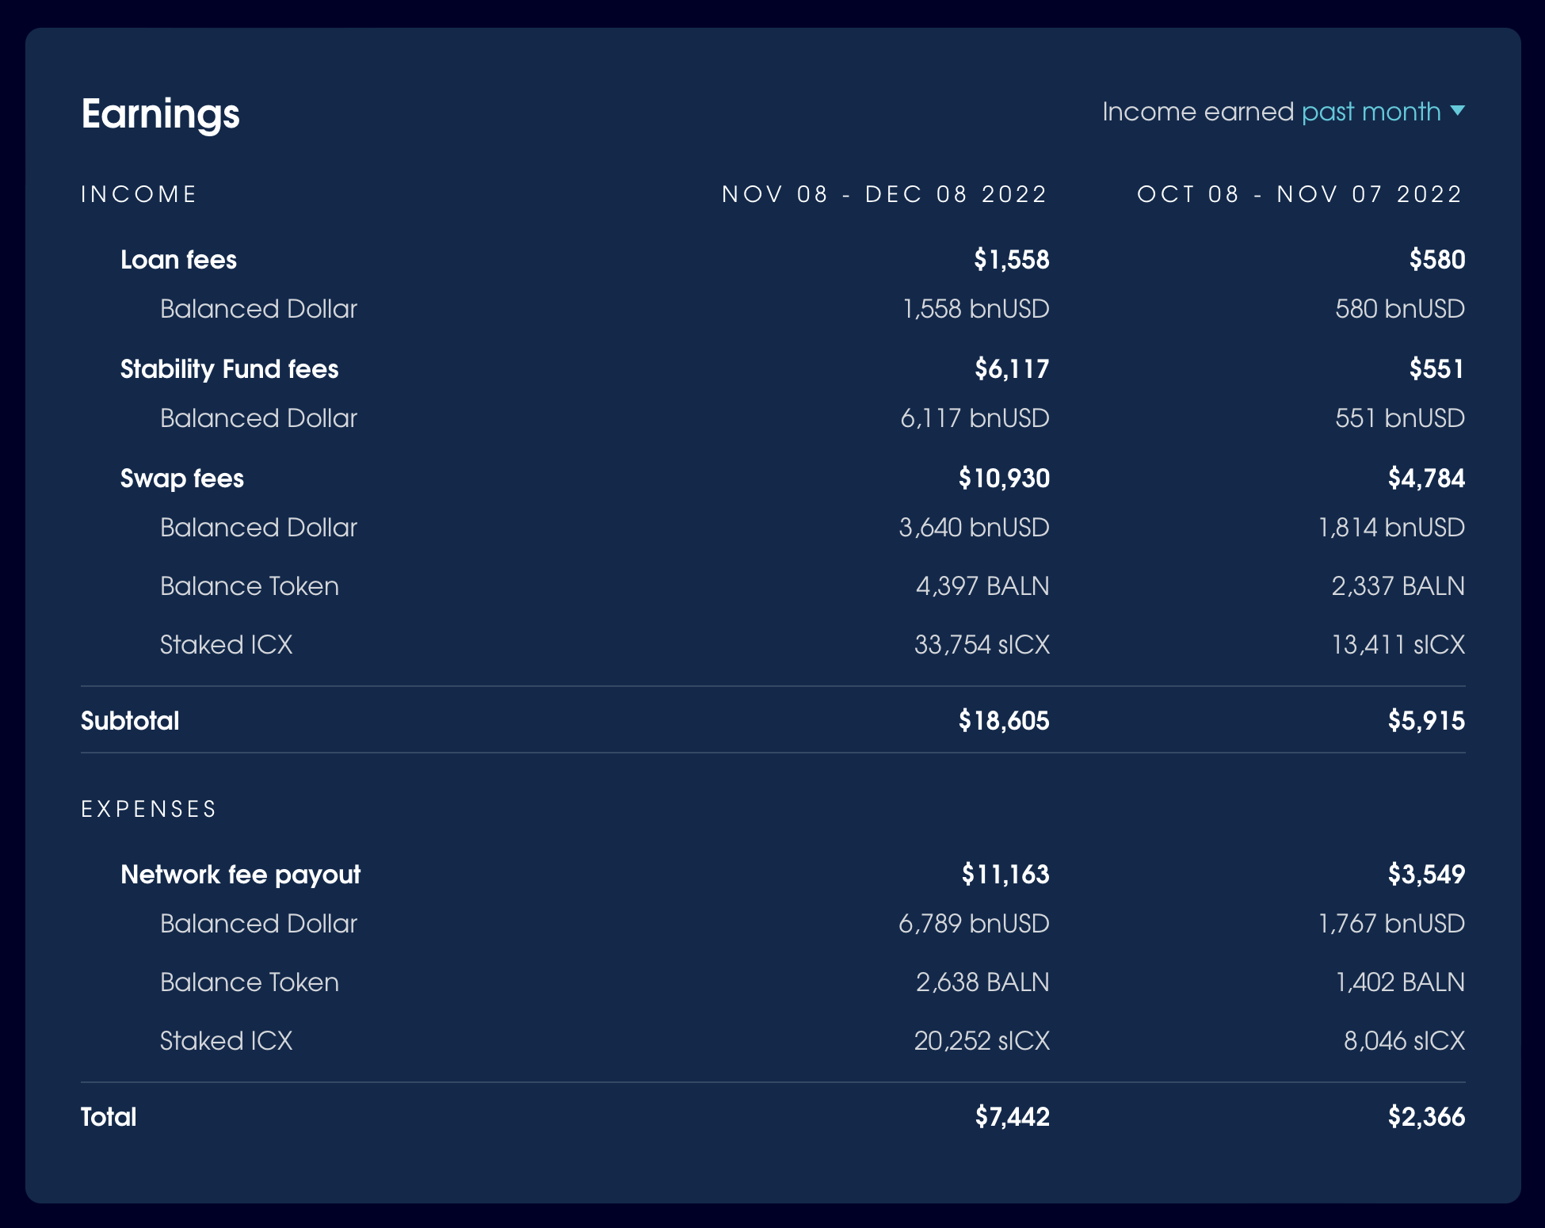Click the dropdown arrow beside past month
The height and width of the screenshot is (1228, 1545).
(1457, 111)
